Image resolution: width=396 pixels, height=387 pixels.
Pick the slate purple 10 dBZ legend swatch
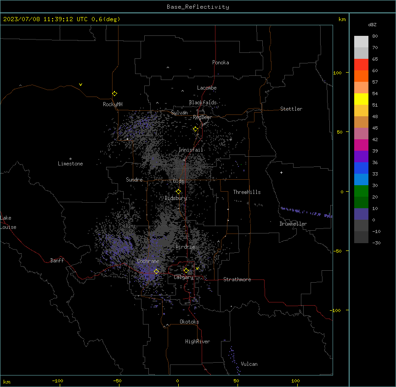[361, 214]
